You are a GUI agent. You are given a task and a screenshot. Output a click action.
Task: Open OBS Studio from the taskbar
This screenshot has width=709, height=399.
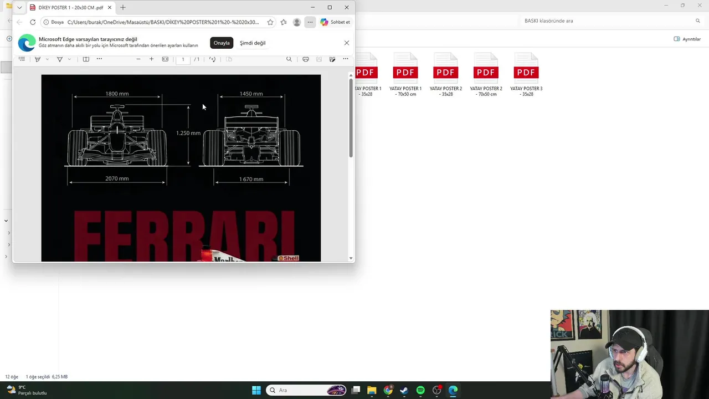[x=437, y=390]
